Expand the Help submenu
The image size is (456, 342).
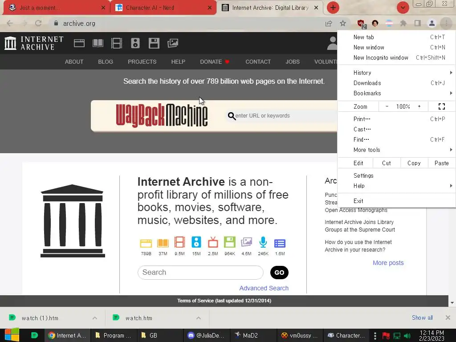click(396, 186)
